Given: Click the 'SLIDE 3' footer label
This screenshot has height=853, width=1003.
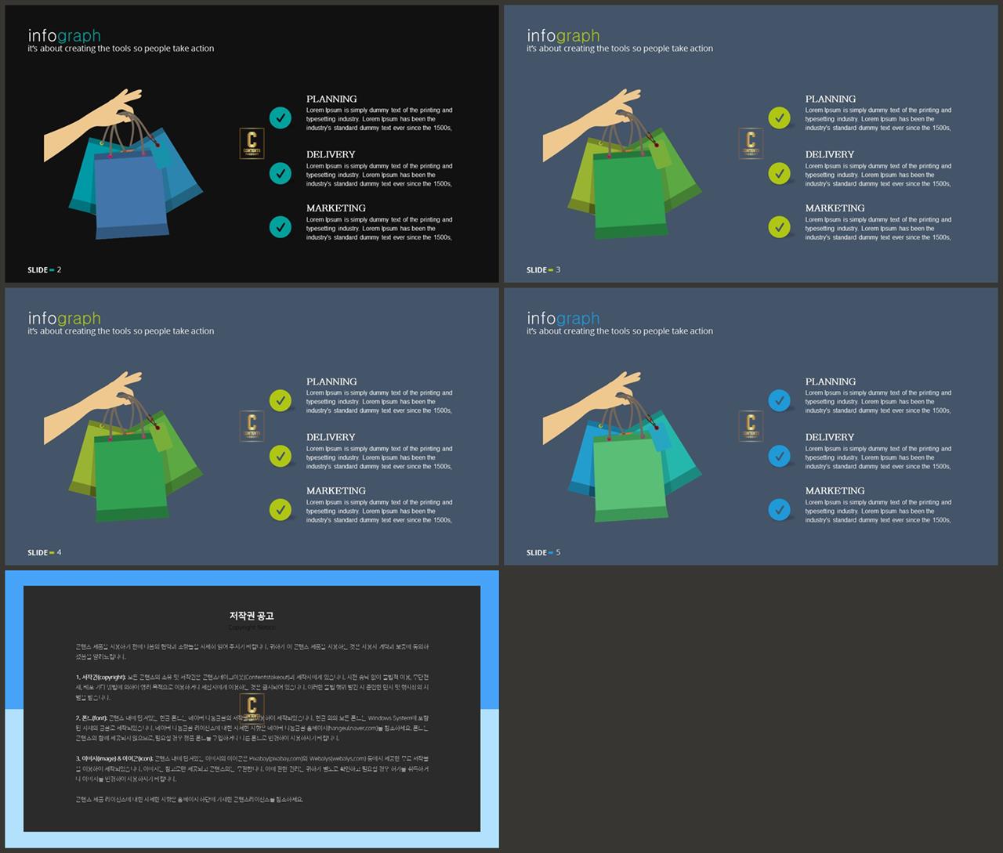Looking at the screenshot, I should coord(543,269).
